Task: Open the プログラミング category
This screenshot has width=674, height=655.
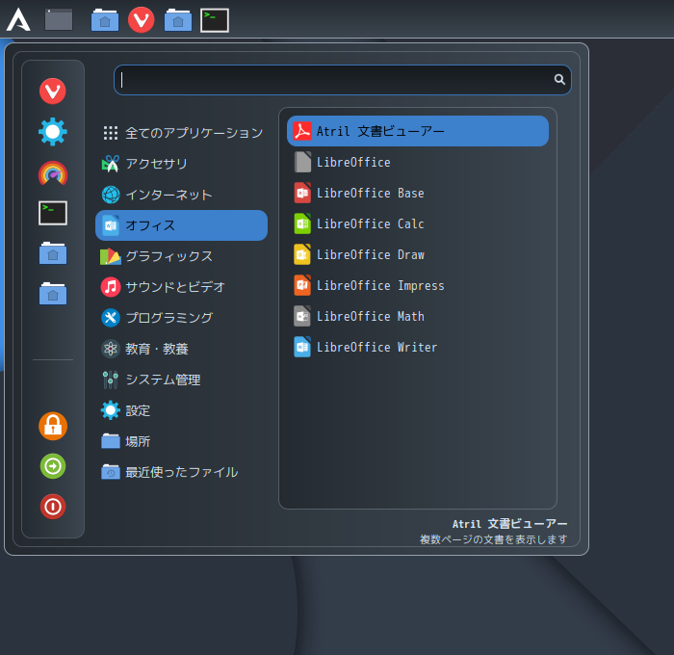Action: (181, 318)
